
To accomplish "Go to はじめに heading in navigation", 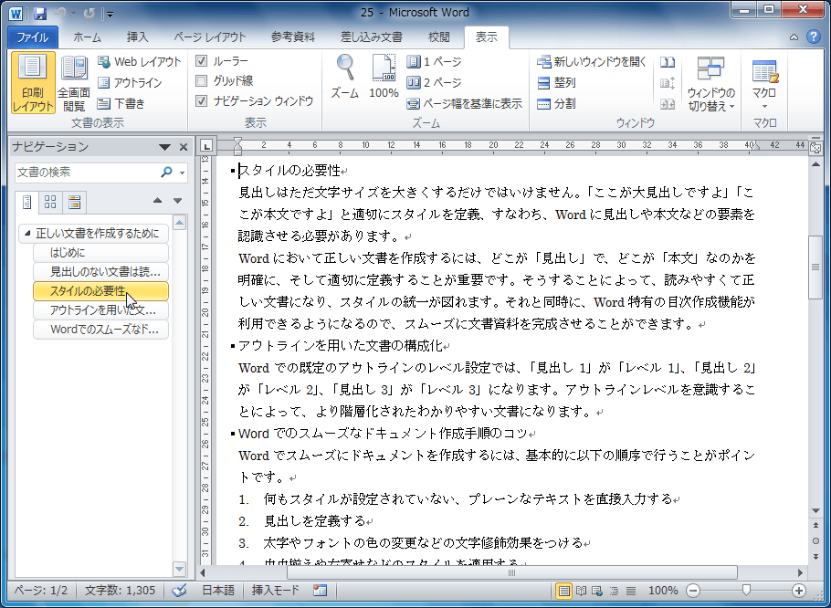I will coord(100,253).
